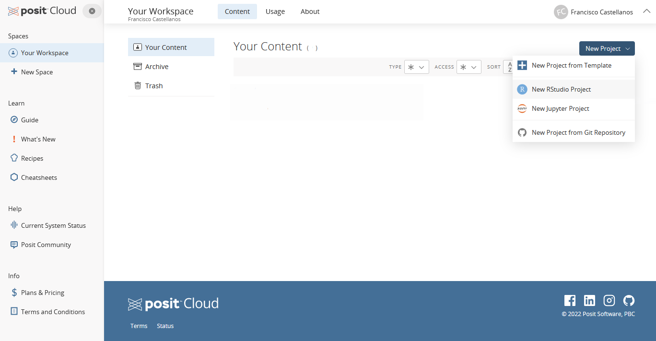
Task: Click GitHub octocat icon in dropdown menu
Action: point(522,132)
